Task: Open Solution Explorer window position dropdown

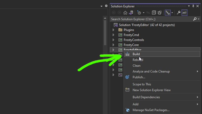Action: click(x=189, y=6)
